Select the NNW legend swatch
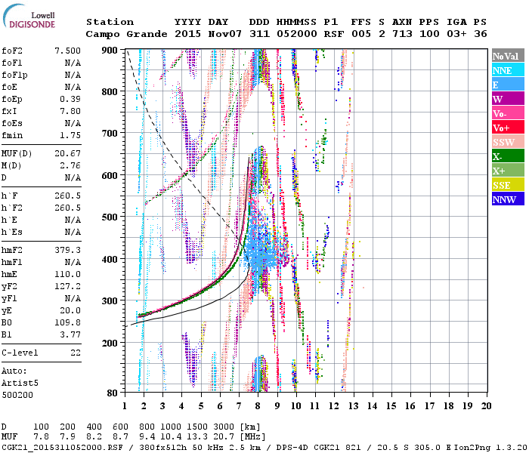The image size is (529, 453). [508, 199]
